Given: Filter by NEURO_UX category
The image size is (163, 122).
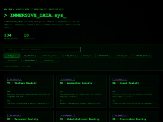Looking at the screenshot, I should 87,56.
